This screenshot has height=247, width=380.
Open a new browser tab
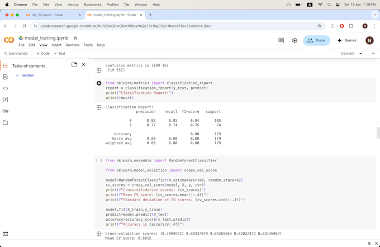pyautogui.click(x=150, y=15)
